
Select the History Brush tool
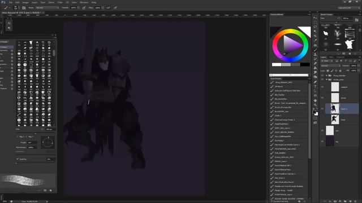315,59
